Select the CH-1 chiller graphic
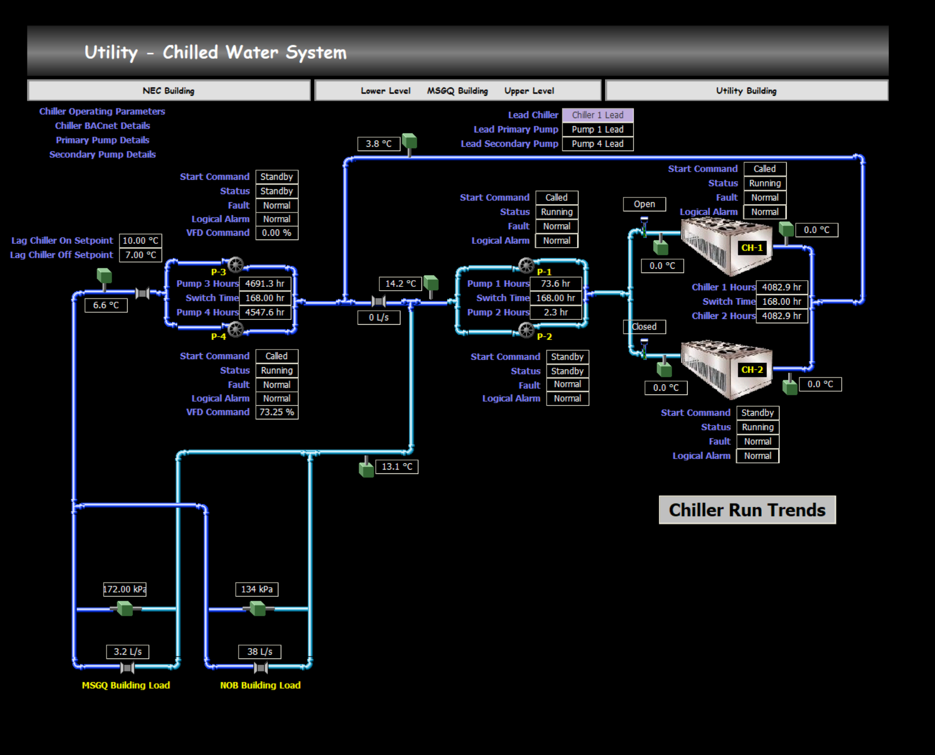The image size is (935, 755). coord(726,246)
